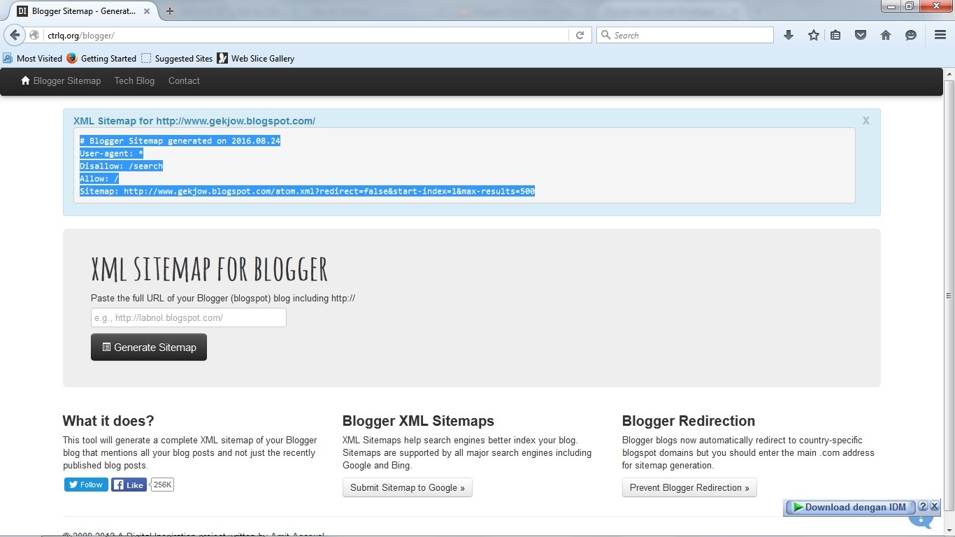
Task: Open Contact navigation item
Action: (184, 81)
